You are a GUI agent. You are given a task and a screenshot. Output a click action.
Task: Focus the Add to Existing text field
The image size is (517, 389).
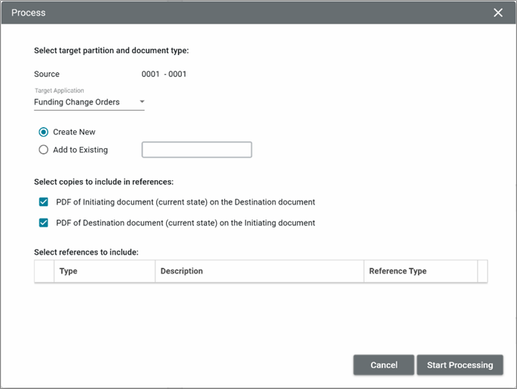point(197,150)
